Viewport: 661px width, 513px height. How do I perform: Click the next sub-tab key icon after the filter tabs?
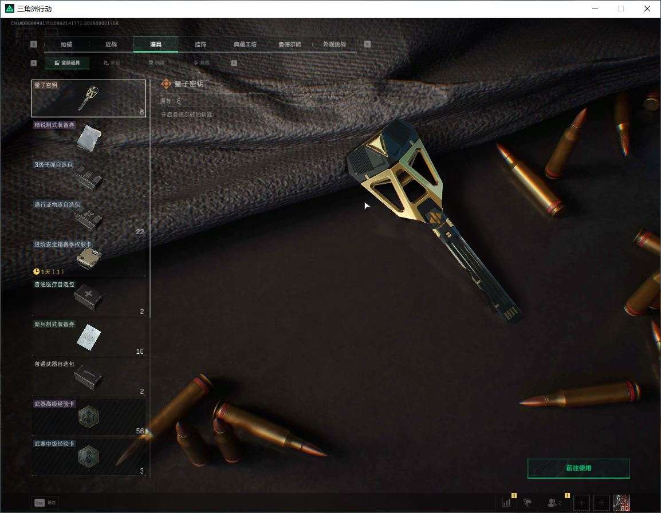click(x=234, y=63)
